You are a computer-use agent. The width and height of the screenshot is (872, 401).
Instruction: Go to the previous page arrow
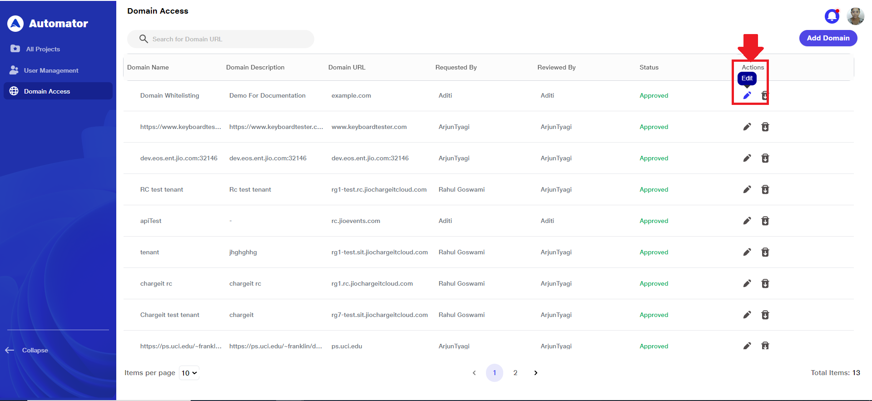474,373
